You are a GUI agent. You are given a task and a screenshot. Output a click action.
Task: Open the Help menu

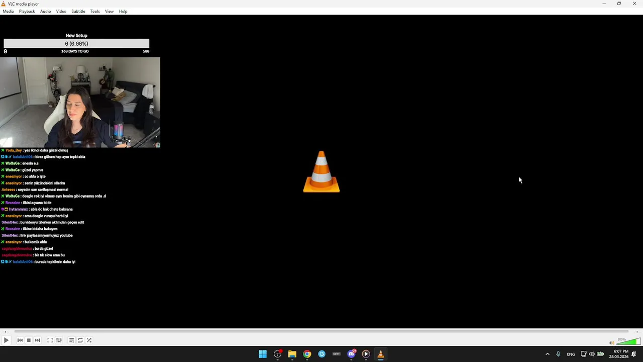[x=123, y=11]
